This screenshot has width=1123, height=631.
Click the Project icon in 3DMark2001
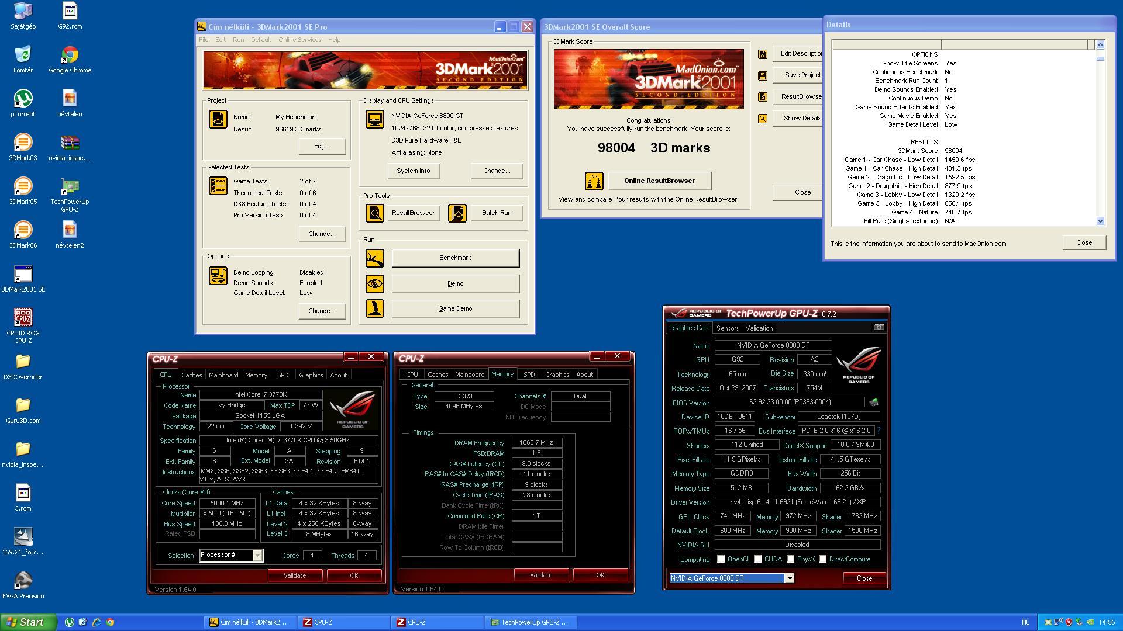(x=218, y=119)
